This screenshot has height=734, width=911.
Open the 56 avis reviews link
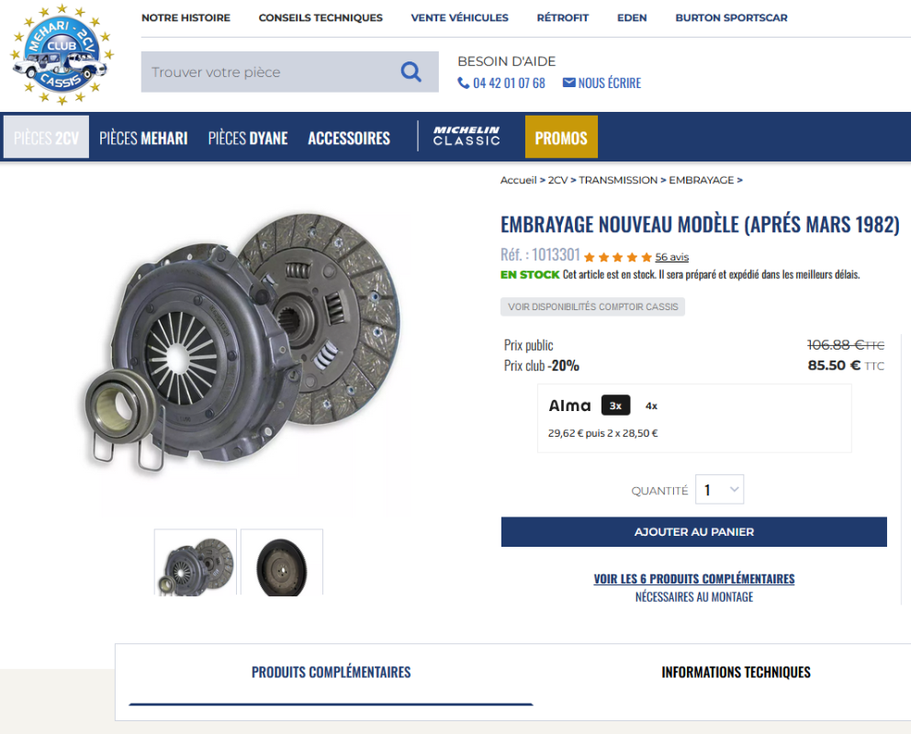[671, 257]
